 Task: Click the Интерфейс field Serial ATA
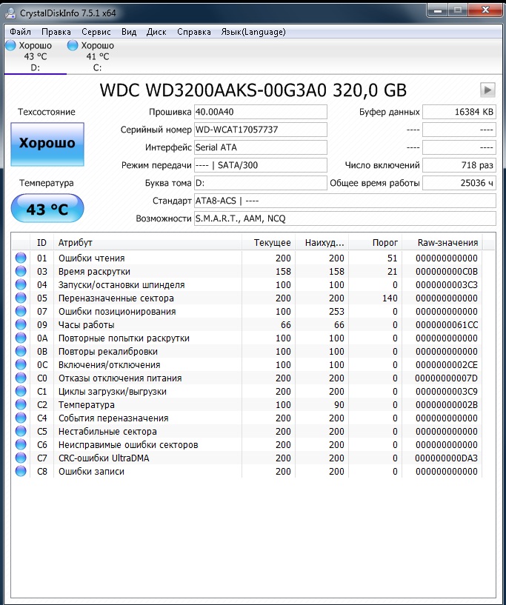(x=261, y=147)
